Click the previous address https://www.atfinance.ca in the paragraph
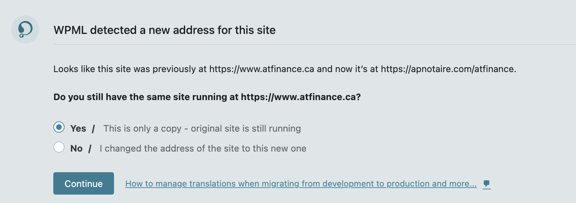The height and width of the screenshot is (203, 576). 262,69
